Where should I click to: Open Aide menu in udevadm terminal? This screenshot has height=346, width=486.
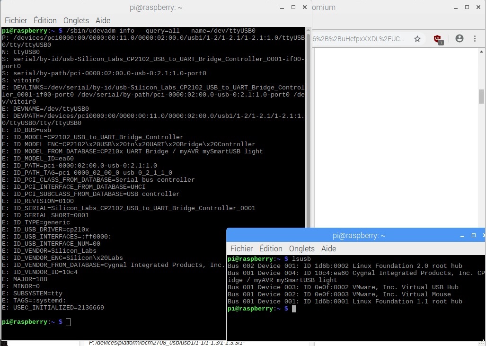(x=103, y=20)
